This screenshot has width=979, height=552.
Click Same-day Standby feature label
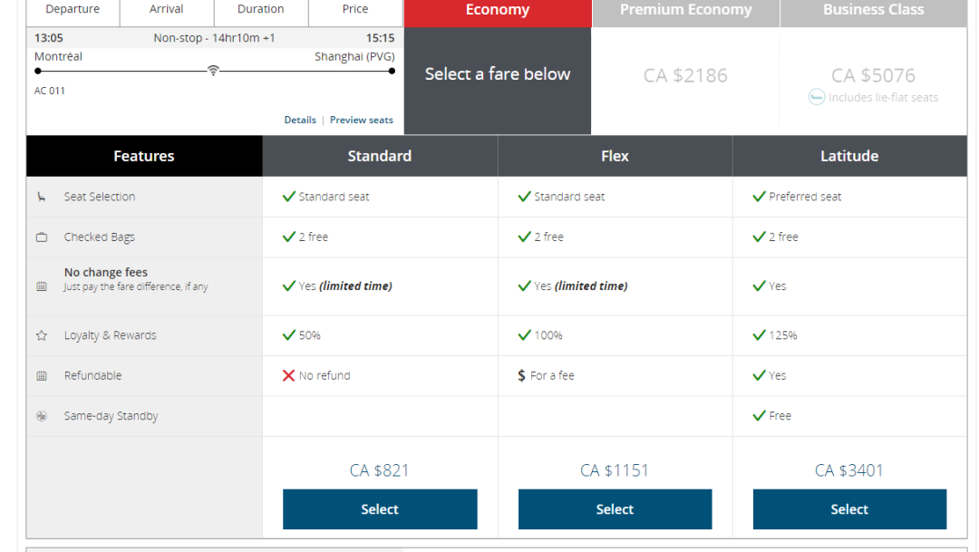(111, 416)
